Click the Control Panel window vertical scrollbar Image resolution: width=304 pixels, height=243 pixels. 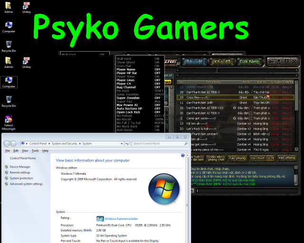(x=187, y=198)
